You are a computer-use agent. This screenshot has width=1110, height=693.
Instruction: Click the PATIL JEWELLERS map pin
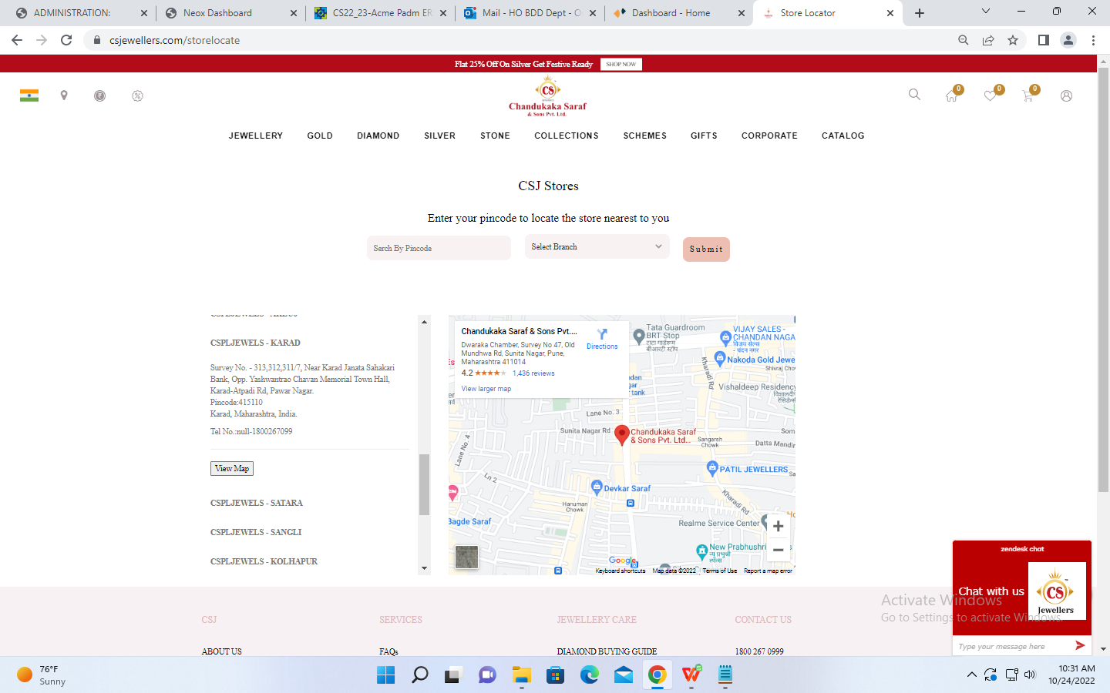pos(712,467)
